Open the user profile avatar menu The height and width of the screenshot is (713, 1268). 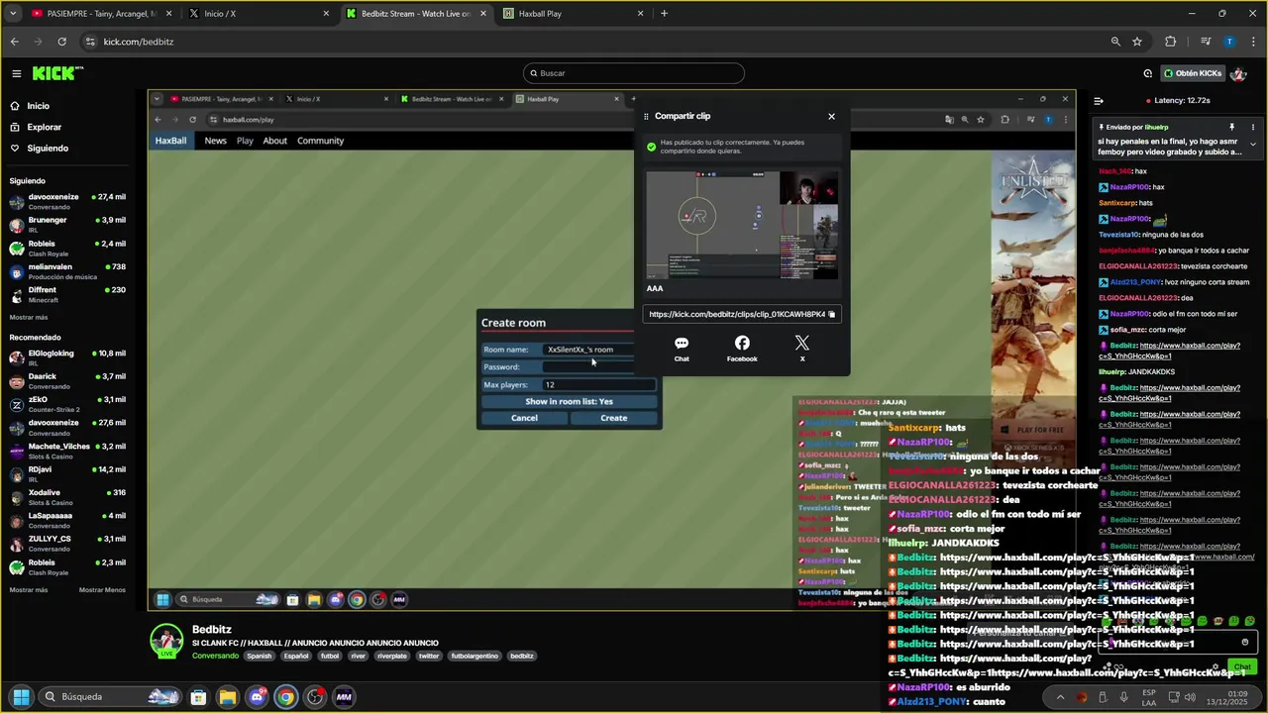click(x=1238, y=73)
